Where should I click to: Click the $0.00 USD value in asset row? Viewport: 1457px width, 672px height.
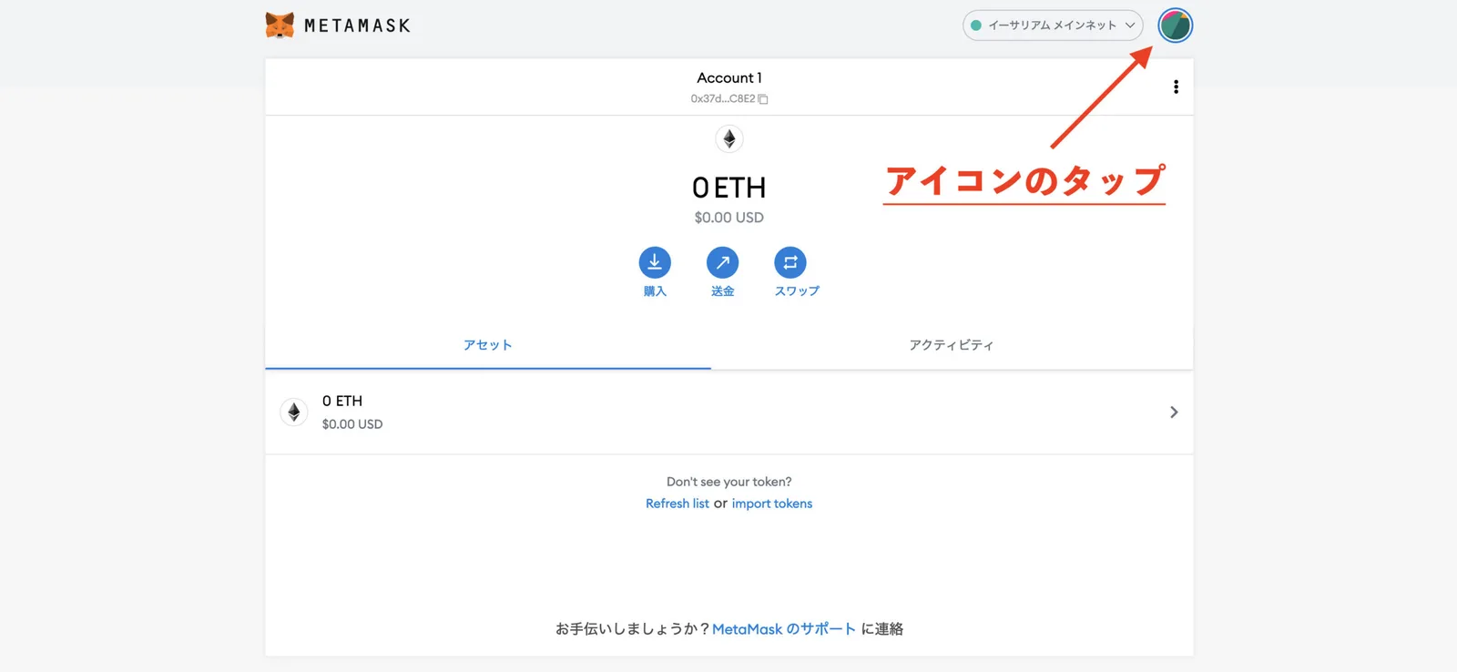tap(352, 424)
